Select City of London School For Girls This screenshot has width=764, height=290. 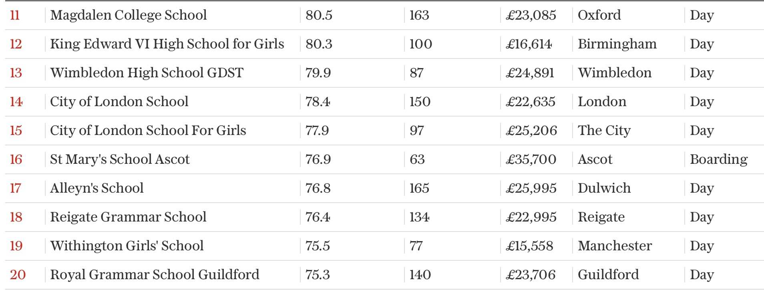point(148,131)
